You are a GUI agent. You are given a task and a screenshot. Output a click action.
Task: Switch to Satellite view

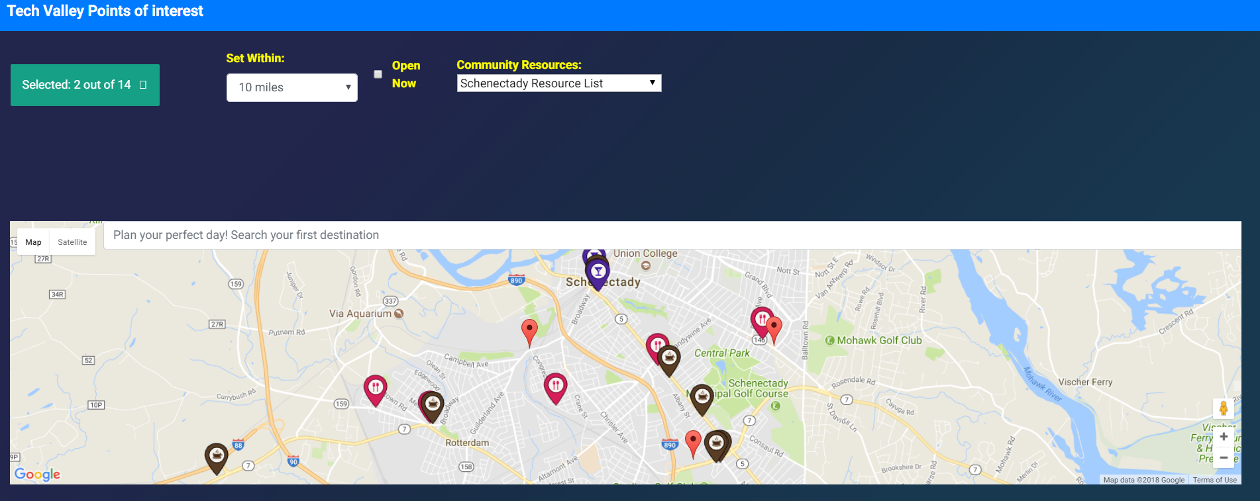point(72,242)
